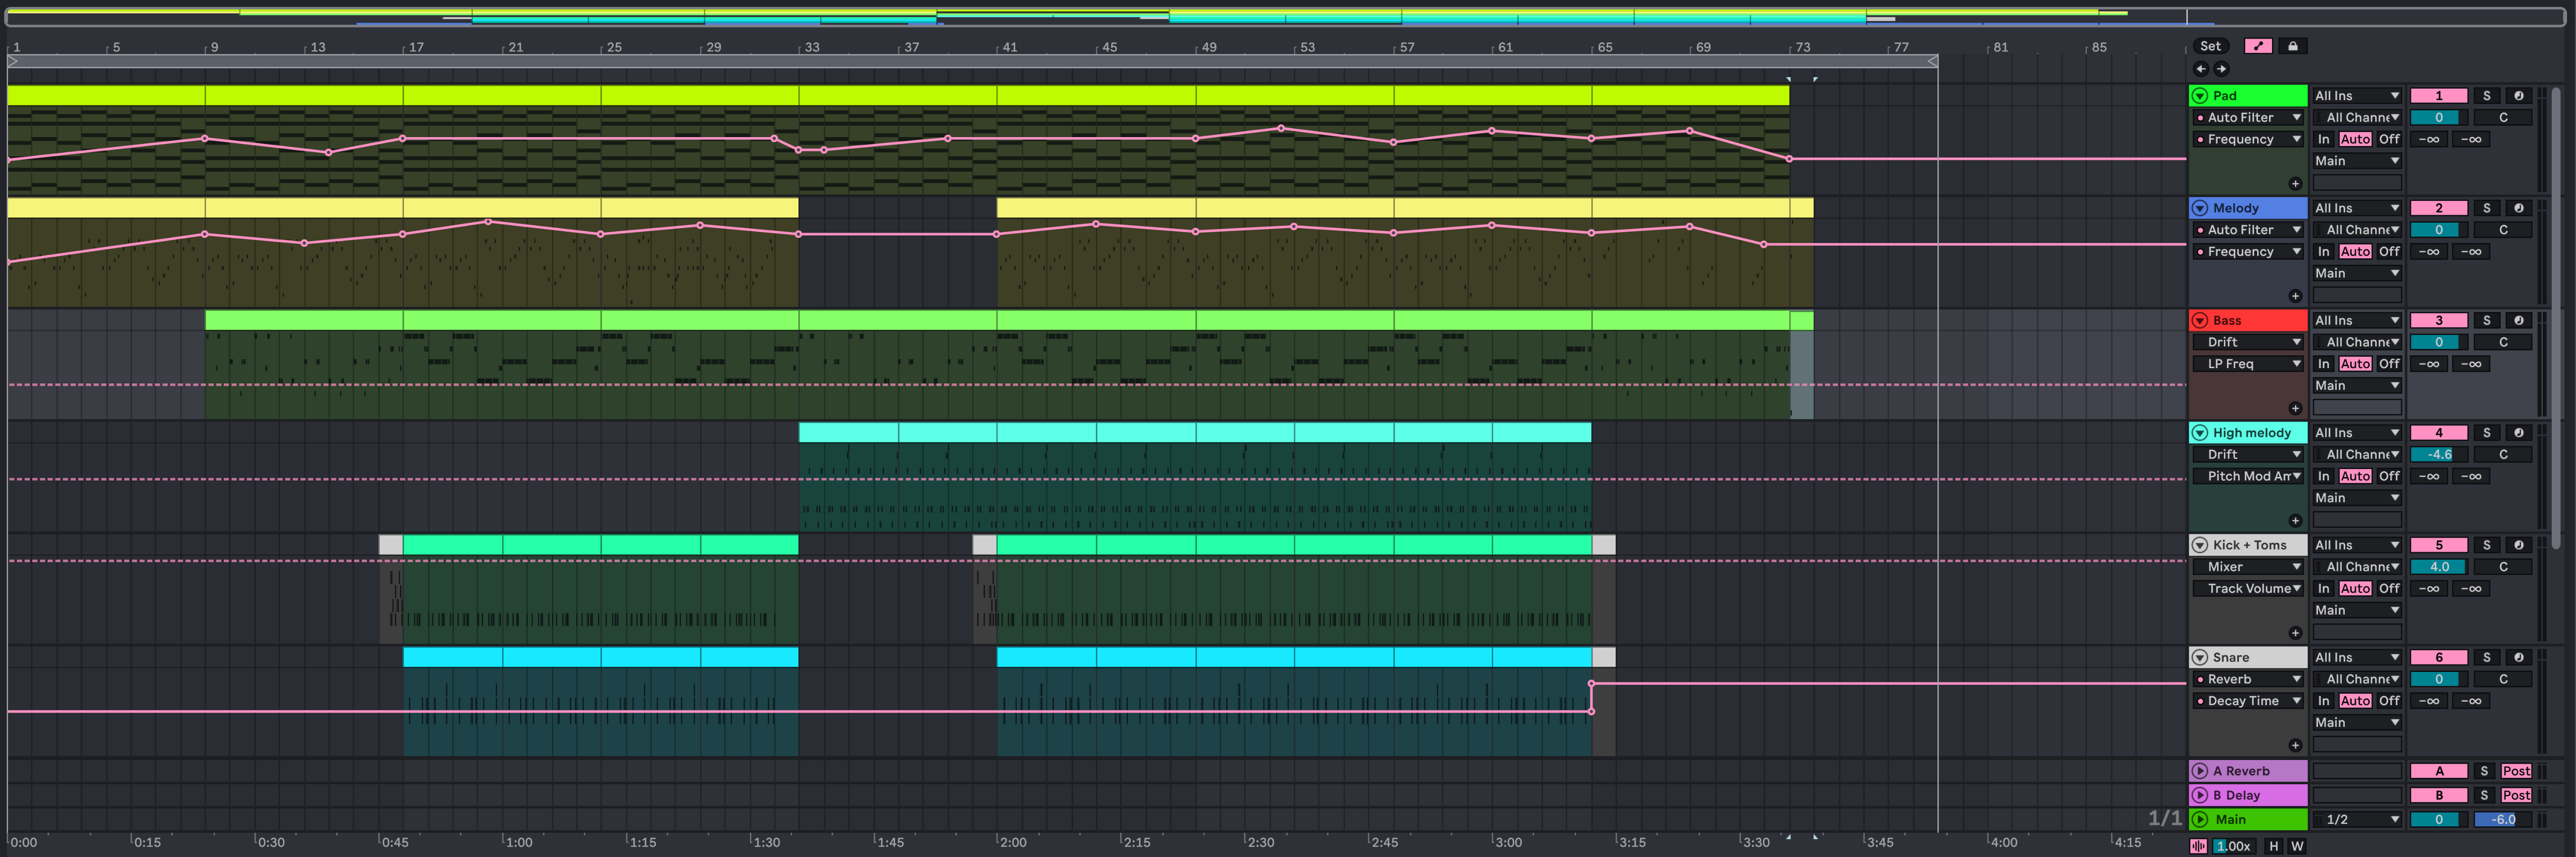Toggle Post on B Delay return

[x=2516, y=795]
